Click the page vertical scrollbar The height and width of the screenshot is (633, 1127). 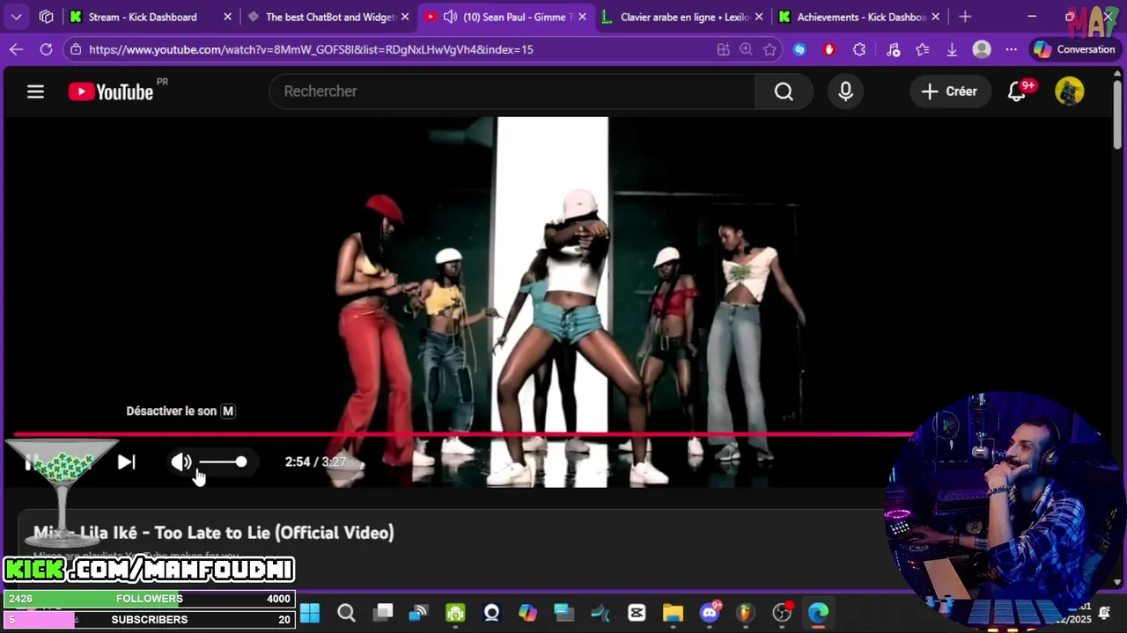[x=1117, y=114]
